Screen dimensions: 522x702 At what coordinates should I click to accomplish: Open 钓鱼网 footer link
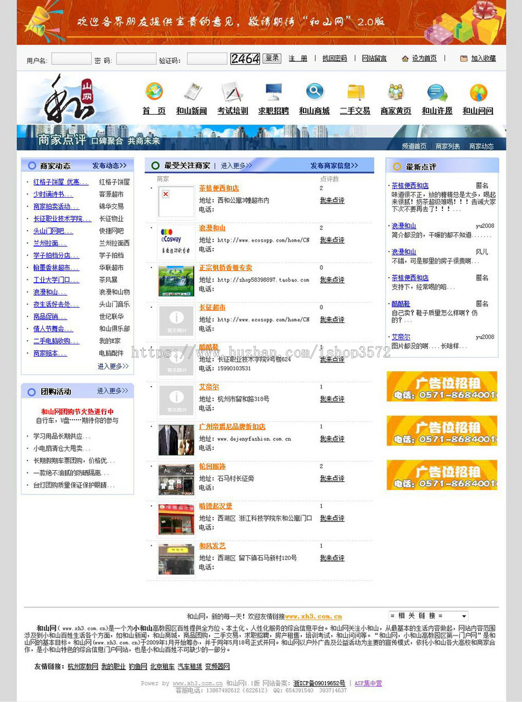[x=138, y=667]
